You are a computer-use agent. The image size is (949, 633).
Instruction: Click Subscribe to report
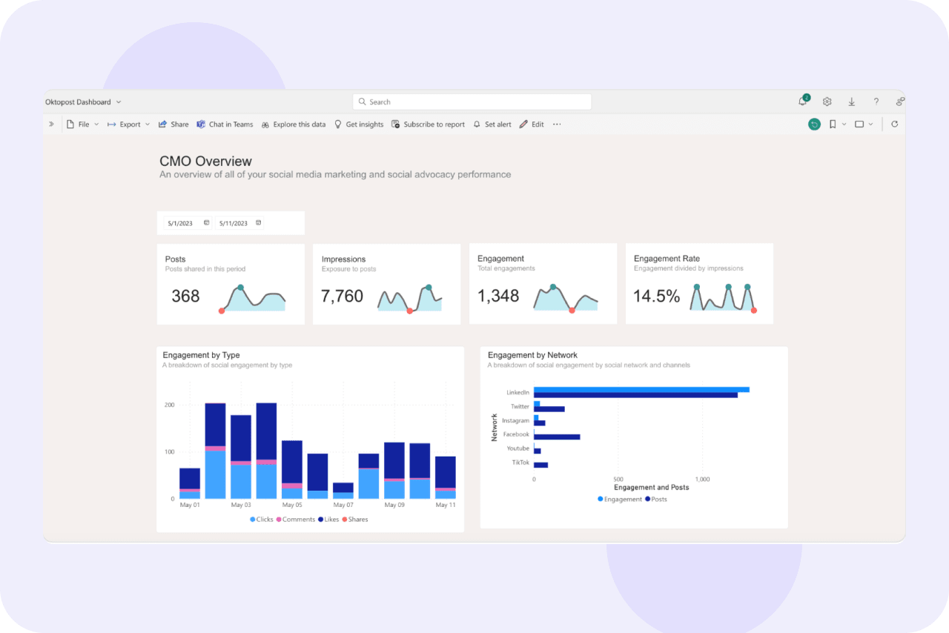coord(429,124)
